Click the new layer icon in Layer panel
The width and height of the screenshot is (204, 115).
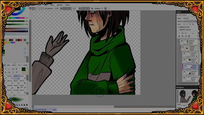179,33
